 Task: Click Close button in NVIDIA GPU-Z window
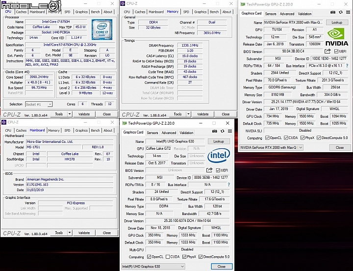pyautogui.click(x=340, y=147)
